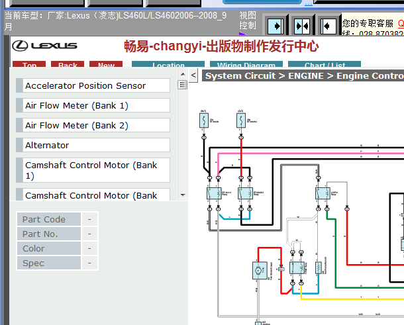Click the Lexus logo
404x325 pixels.
pyautogui.click(x=45, y=46)
